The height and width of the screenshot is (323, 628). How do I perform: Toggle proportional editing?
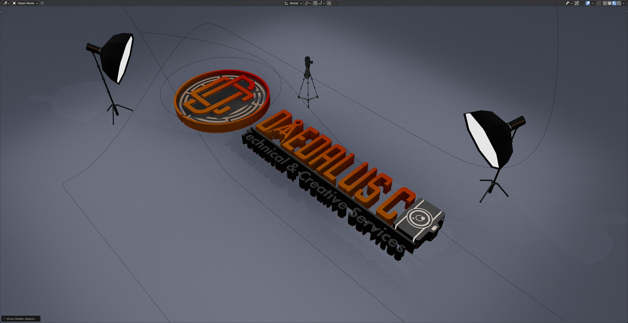click(329, 3)
